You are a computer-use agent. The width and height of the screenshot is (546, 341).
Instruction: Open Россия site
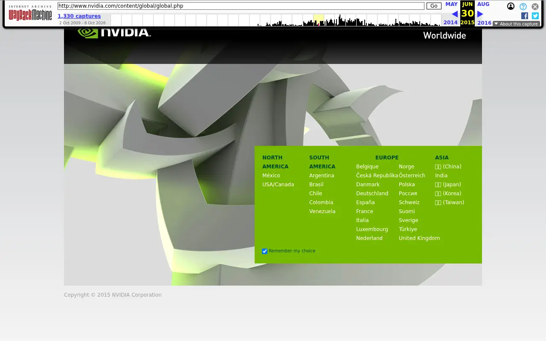point(408,194)
